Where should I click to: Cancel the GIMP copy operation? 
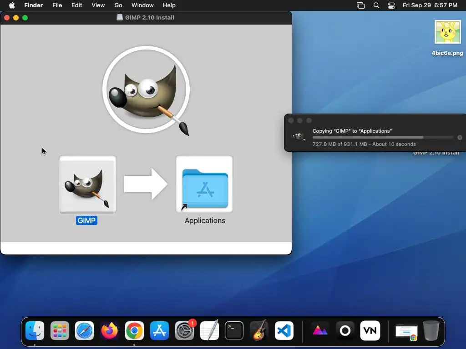pos(460,137)
